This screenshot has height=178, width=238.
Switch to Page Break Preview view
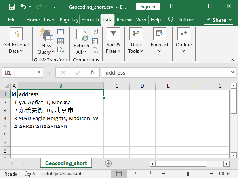click(x=152, y=174)
